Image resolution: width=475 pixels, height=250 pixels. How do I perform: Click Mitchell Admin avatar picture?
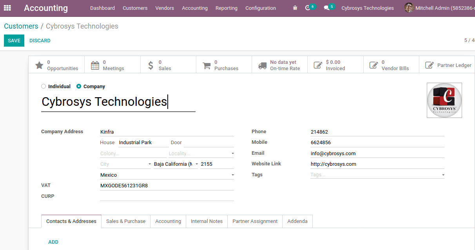(x=409, y=8)
